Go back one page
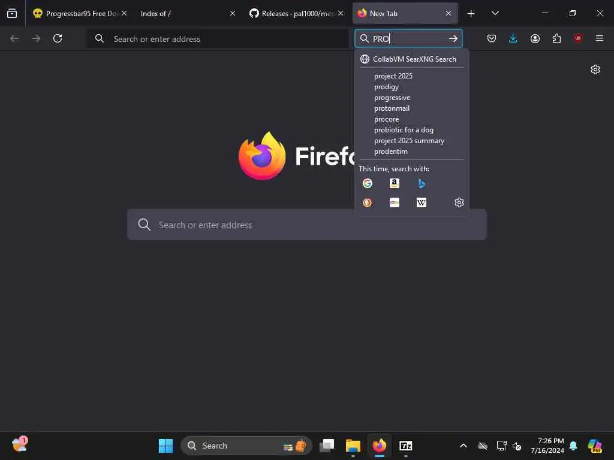The image size is (614, 460). [14, 38]
